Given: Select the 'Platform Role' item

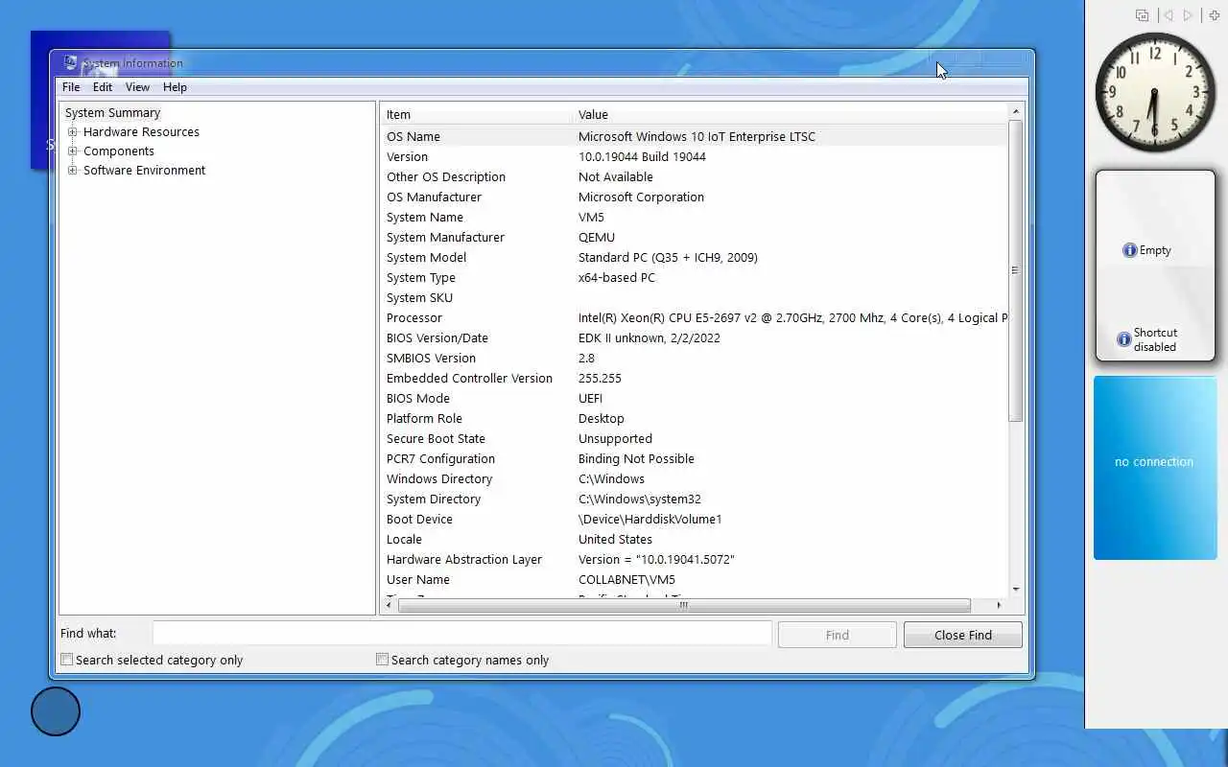Looking at the screenshot, I should pos(424,419).
